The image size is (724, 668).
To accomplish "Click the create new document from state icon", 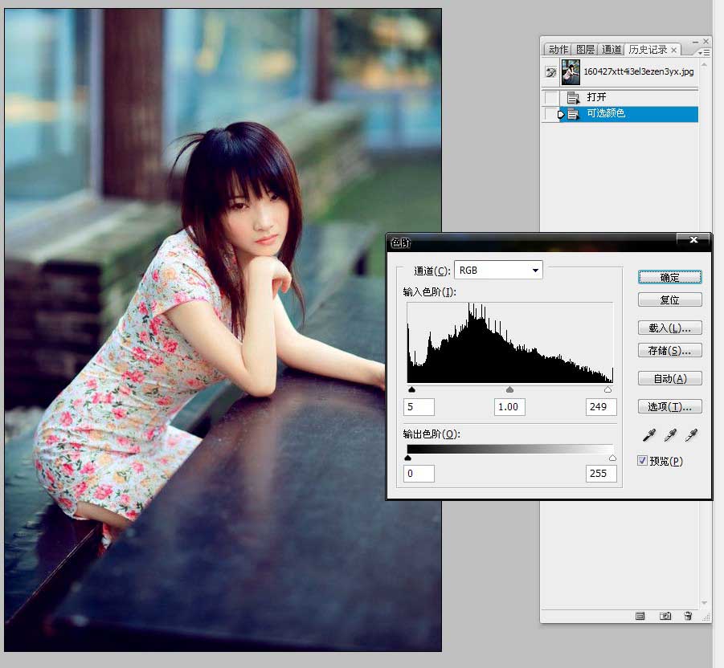I will coord(640,616).
